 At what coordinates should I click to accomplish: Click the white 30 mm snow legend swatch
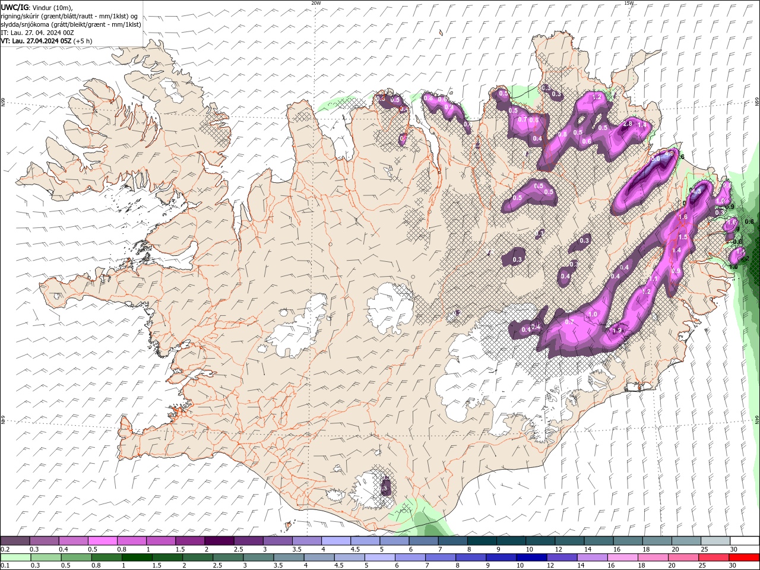pos(745,540)
